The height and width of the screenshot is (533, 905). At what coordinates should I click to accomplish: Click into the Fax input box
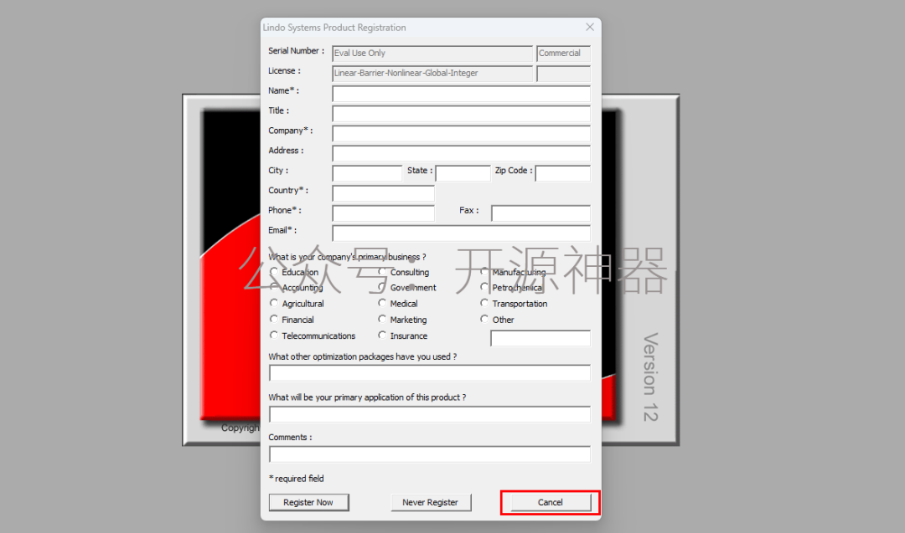pos(540,213)
